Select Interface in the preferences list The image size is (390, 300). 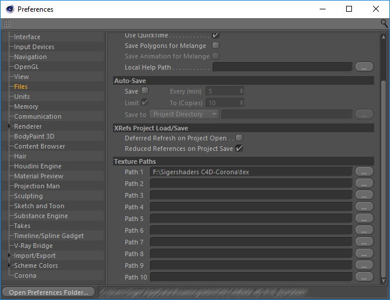[27, 37]
